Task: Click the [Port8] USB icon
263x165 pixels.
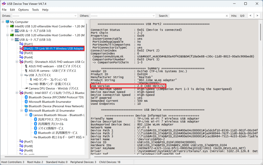Action: 21,146
